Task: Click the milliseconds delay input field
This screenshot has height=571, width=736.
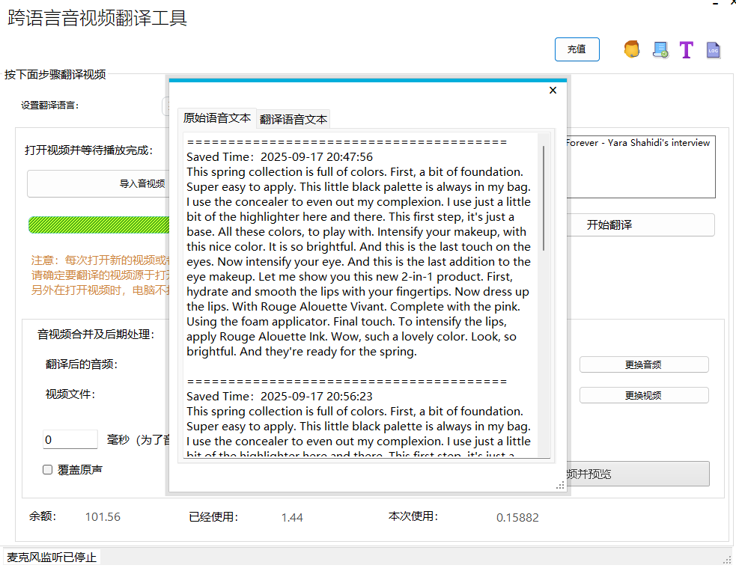Action: [70, 439]
